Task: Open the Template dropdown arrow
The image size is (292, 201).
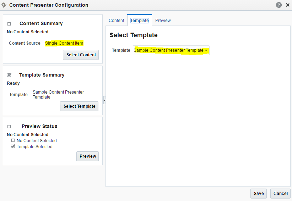Action: (206, 50)
